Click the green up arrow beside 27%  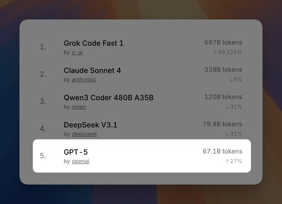click(x=227, y=162)
